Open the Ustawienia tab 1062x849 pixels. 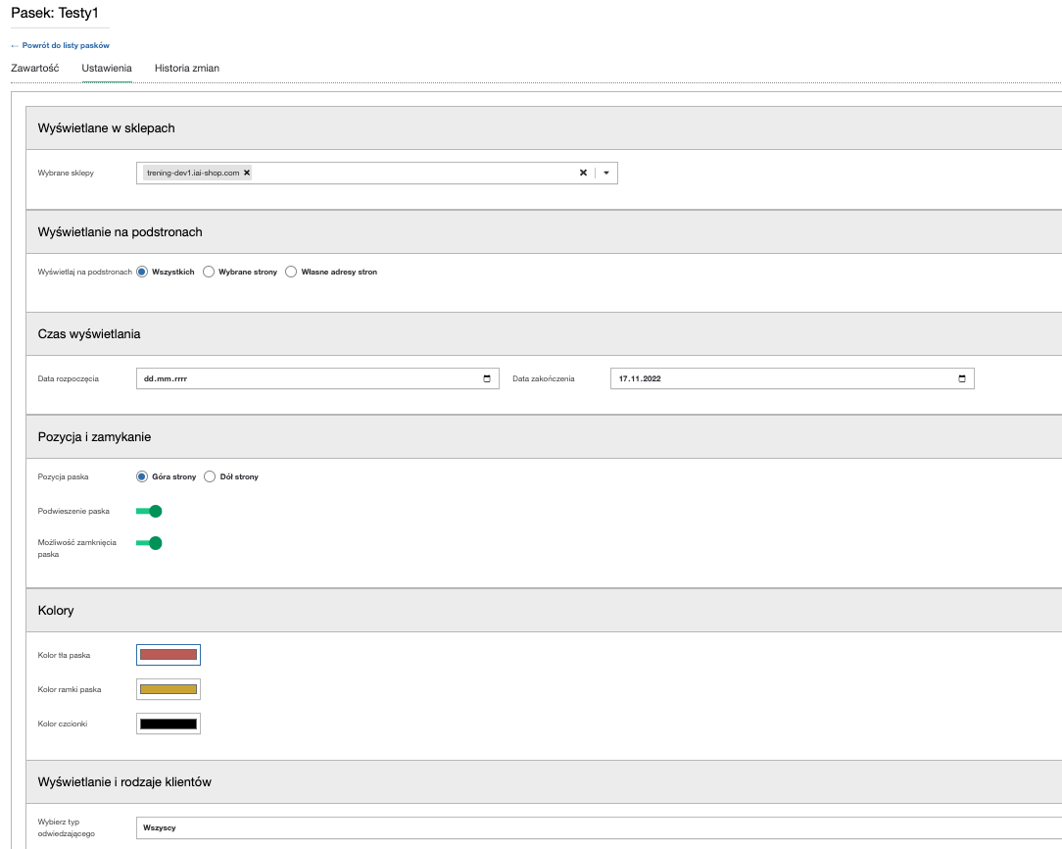pos(107,68)
